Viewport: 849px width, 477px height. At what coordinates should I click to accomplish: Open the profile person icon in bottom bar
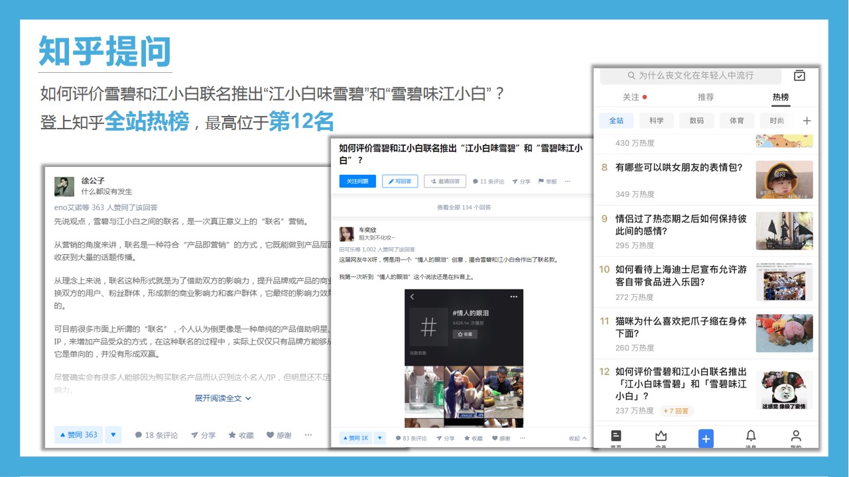tap(796, 437)
